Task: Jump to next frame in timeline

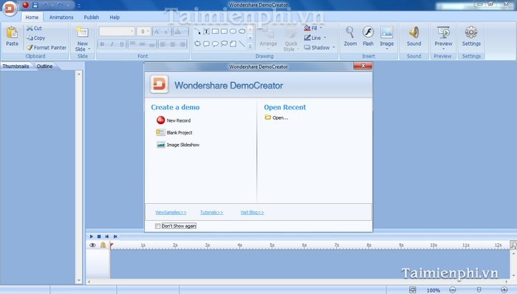Action: 115,236
